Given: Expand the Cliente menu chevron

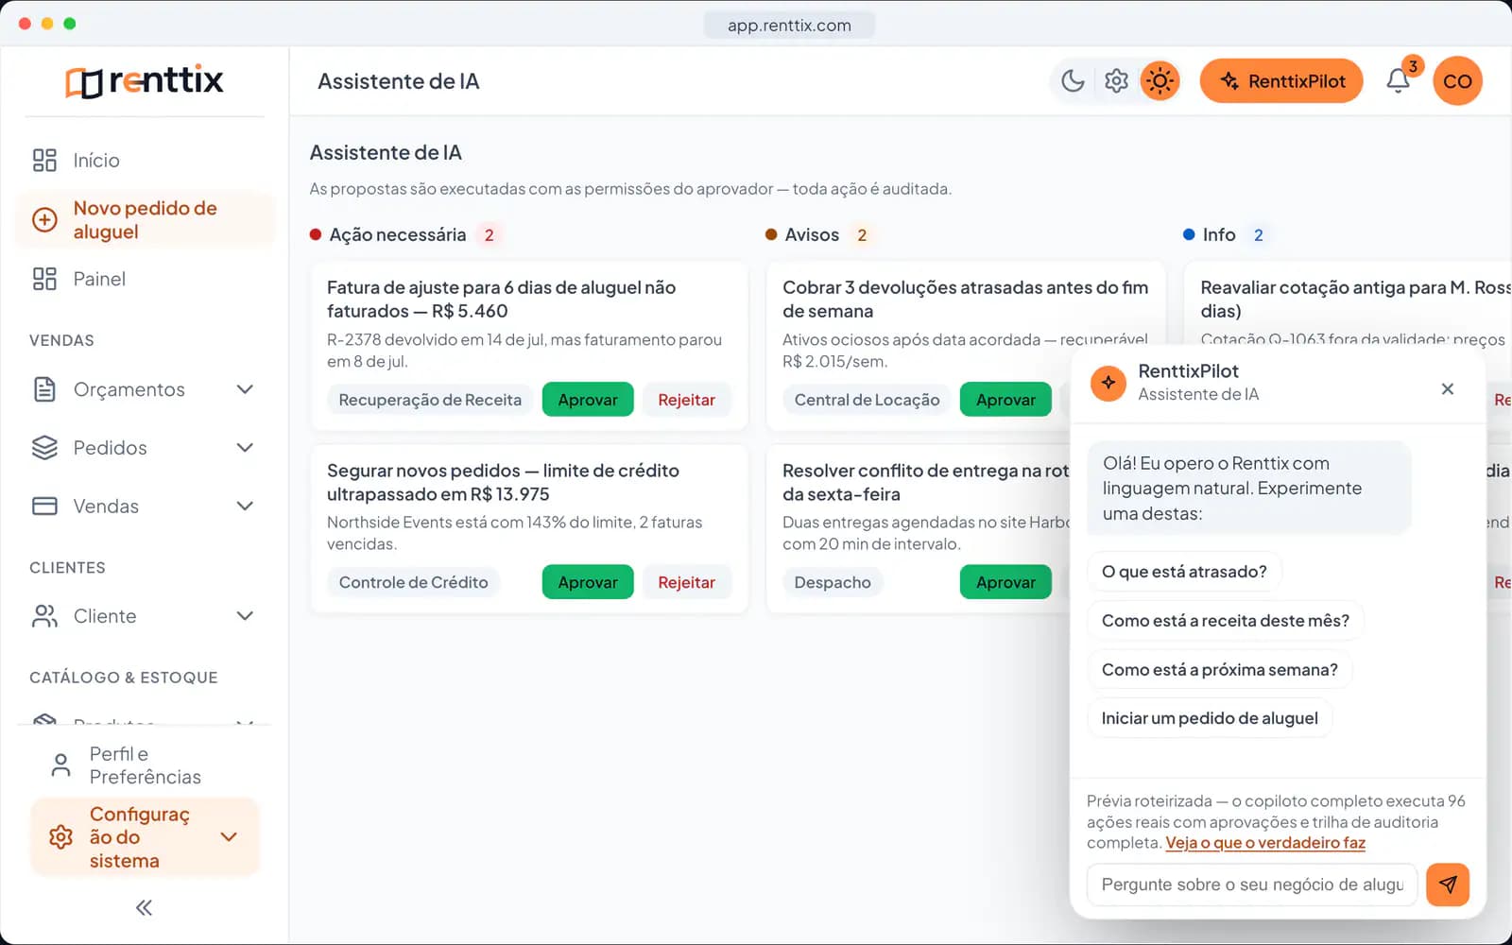Looking at the screenshot, I should pyautogui.click(x=245, y=616).
